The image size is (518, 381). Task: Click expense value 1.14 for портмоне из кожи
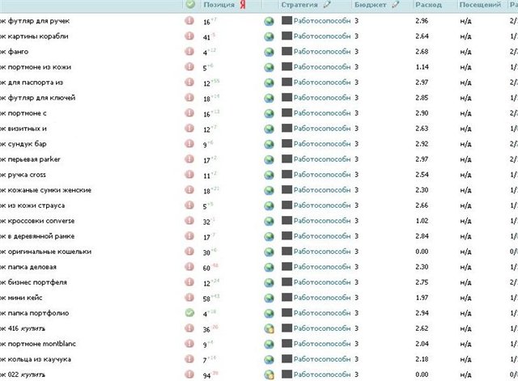click(422, 67)
